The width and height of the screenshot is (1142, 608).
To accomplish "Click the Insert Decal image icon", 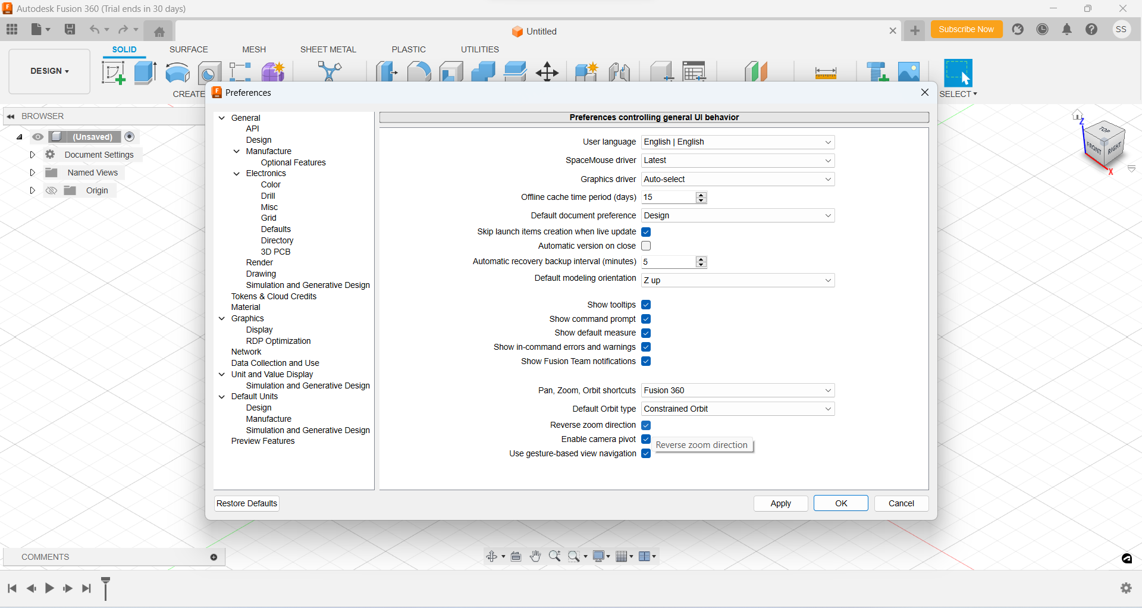I will tap(909, 72).
